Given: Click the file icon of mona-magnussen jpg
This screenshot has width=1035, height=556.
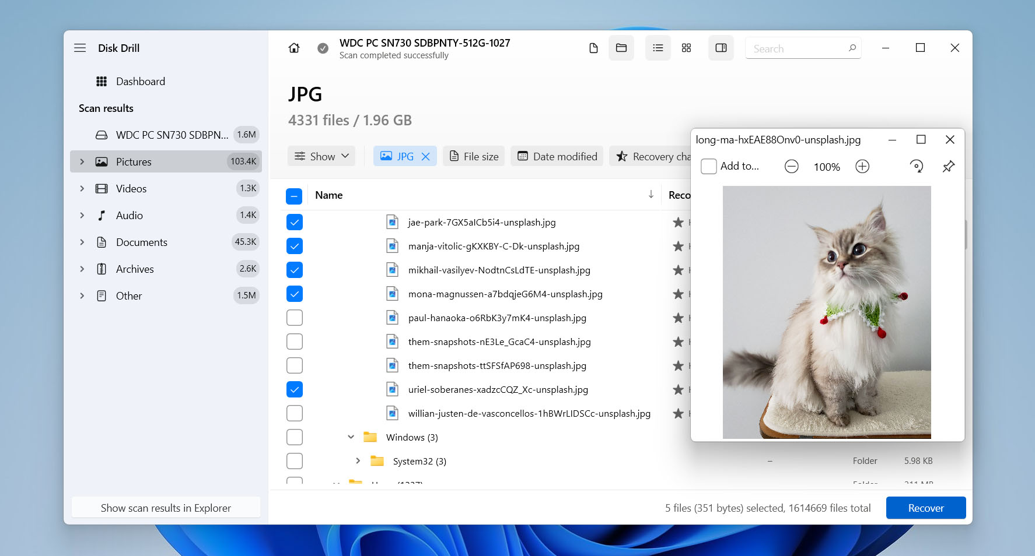Looking at the screenshot, I should point(393,294).
